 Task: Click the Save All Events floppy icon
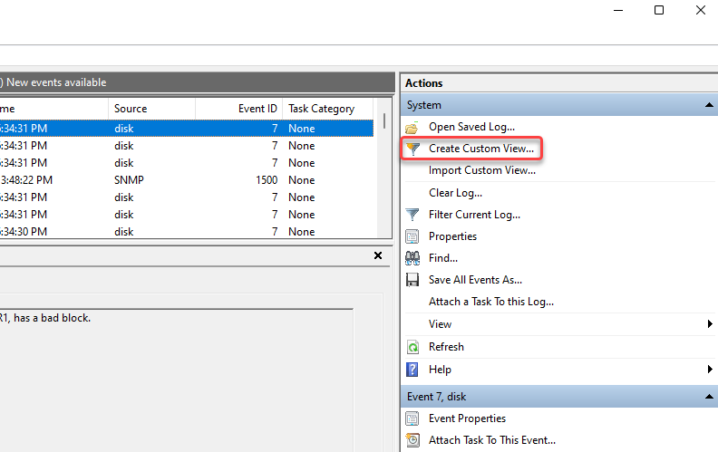(x=412, y=280)
